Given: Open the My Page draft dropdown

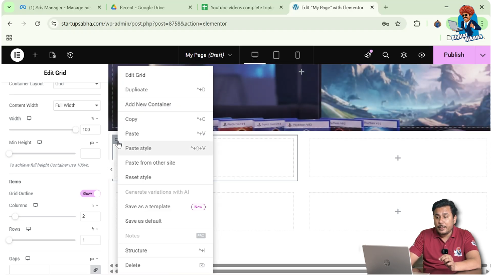Looking at the screenshot, I should tap(209, 55).
